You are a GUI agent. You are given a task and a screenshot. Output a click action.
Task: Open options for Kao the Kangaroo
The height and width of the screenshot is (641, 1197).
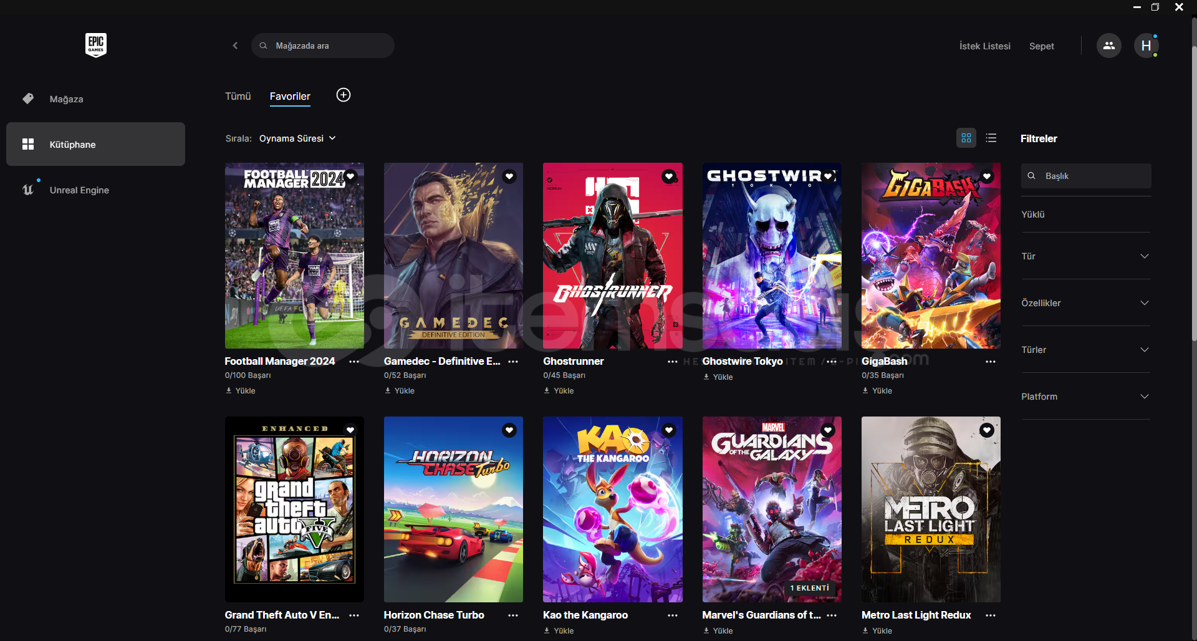(x=672, y=615)
